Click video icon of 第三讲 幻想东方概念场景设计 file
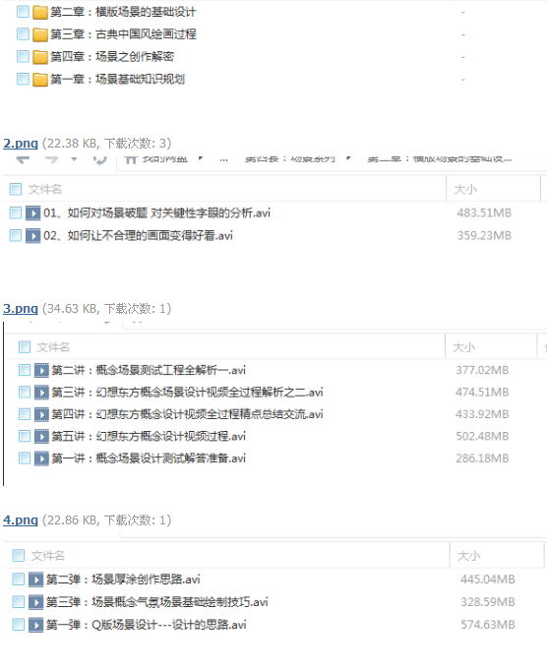 (x=41, y=392)
